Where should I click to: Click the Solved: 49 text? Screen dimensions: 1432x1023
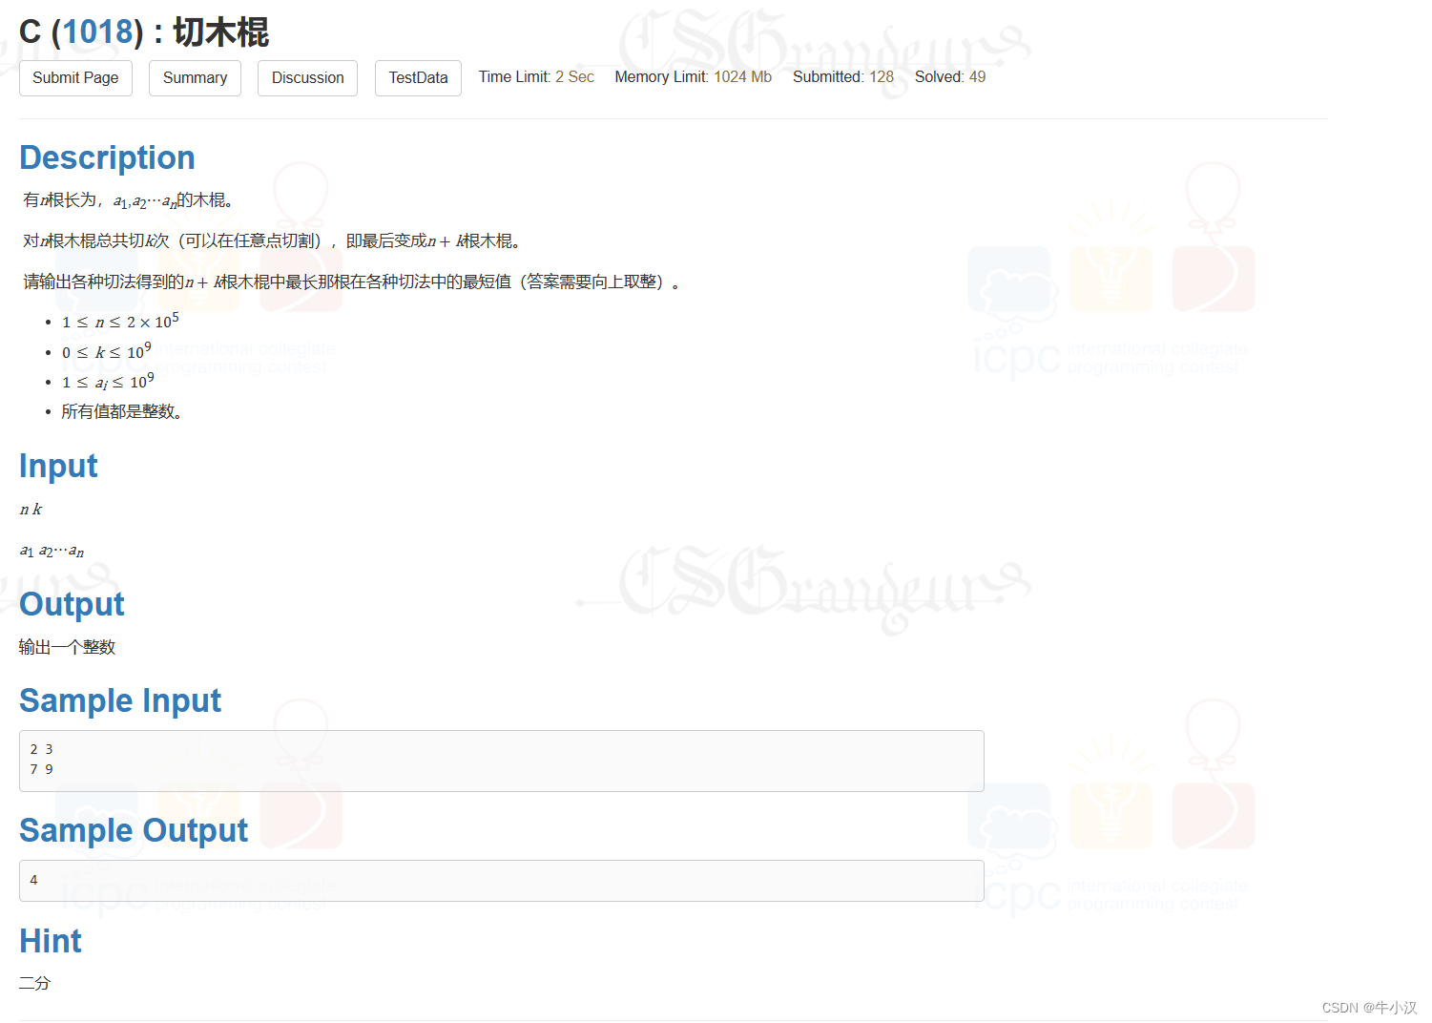[950, 77]
